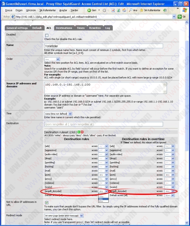Open the Order position dropdown

[52, 59]
